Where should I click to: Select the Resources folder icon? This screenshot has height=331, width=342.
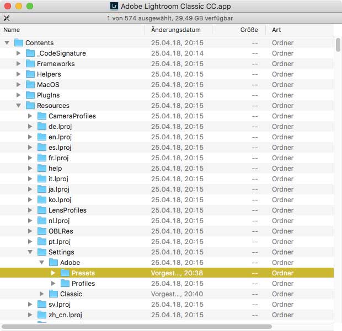coord(30,105)
